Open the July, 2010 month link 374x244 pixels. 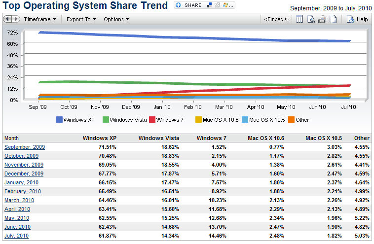pos(17,236)
